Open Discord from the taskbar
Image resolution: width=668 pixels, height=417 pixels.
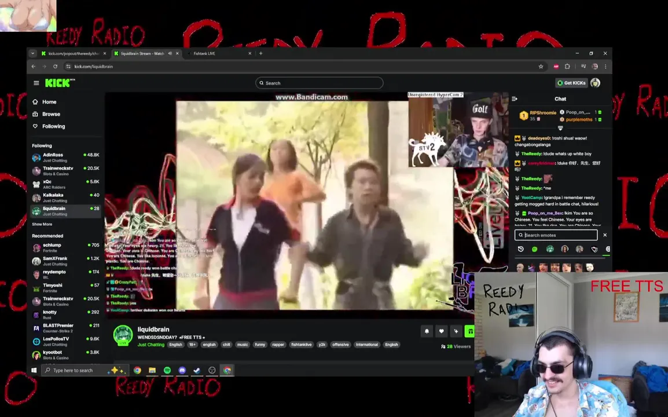pos(182,370)
